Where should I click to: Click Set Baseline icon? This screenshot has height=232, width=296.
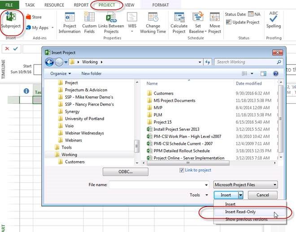click(x=198, y=17)
